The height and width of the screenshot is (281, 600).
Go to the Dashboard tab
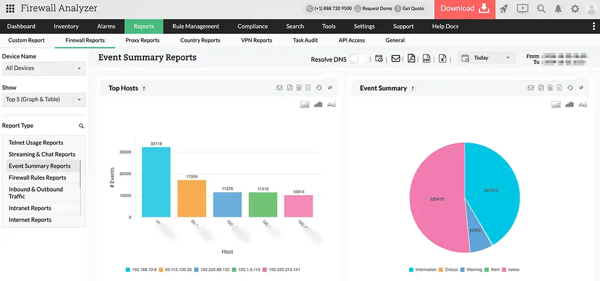point(21,26)
